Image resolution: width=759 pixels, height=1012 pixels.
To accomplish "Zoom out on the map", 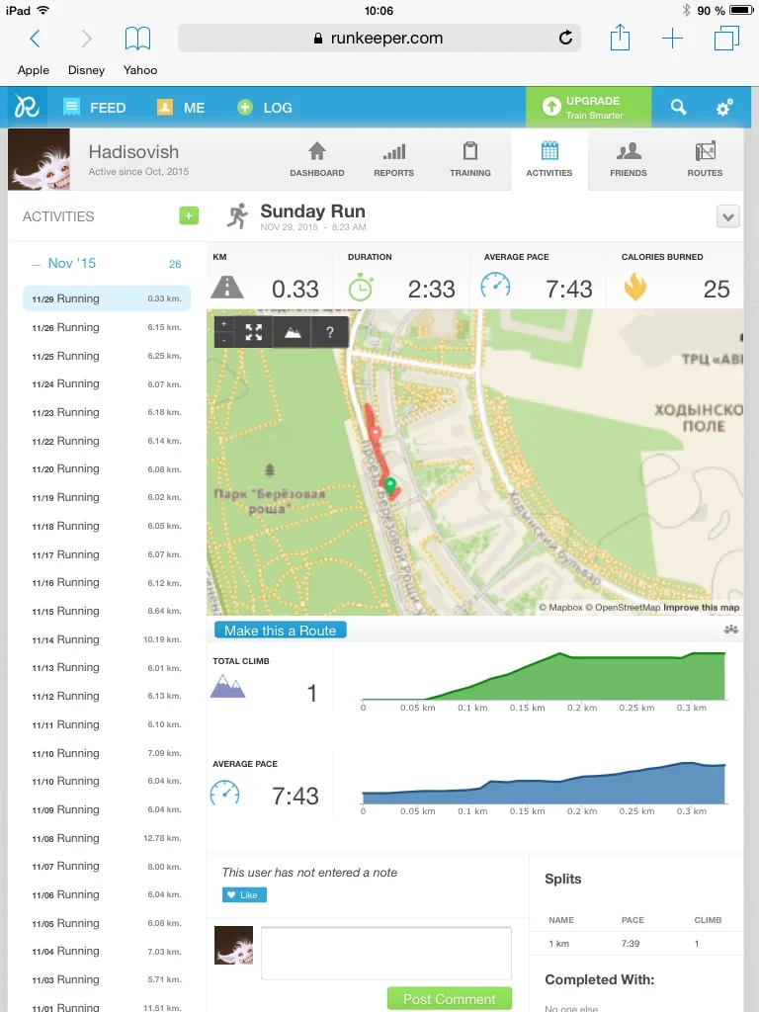I will [223, 340].
